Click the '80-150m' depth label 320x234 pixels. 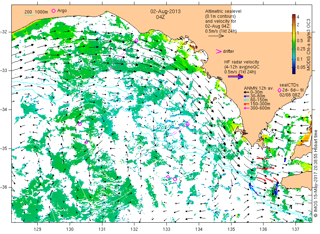point(259,100)
